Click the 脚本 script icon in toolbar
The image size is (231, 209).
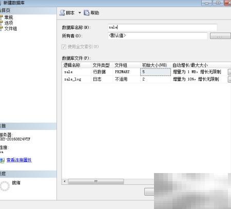click(x=62, y=13)
